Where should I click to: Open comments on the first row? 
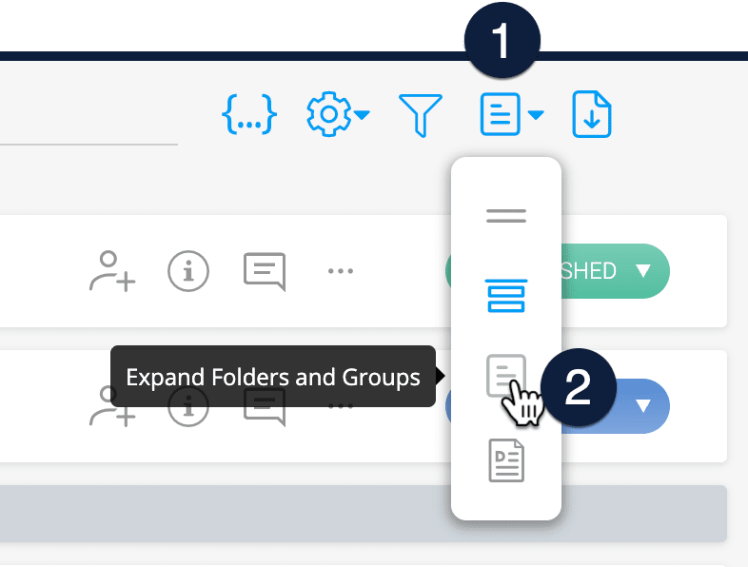[265, 272]
